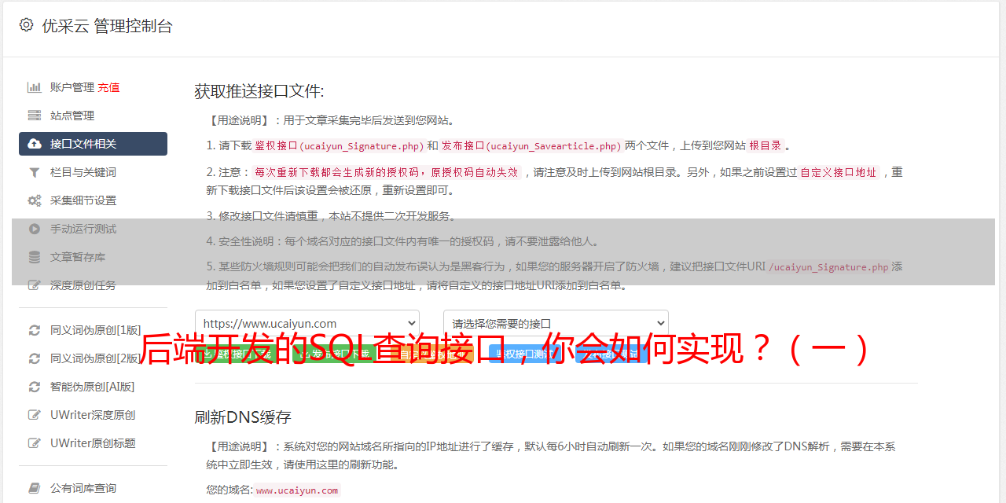1006x503 pixels.
Task: Click the gear icon beside 优采云 管理控制台
Action: [x=26, y=25]
